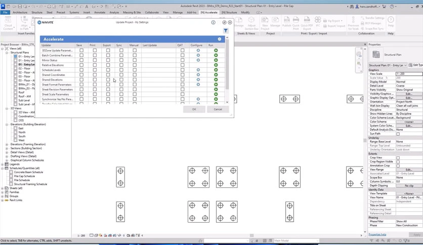Run the Sheet Scale Parameters updater
This screenshot has height=245, width=423.
pos(216,94)
